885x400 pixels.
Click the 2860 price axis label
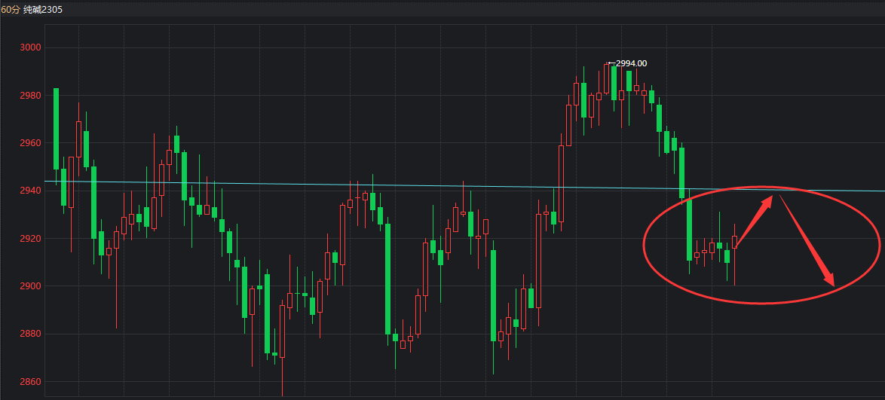(30, 382)
